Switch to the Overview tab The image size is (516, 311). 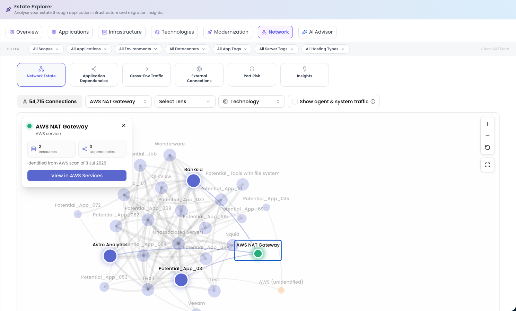(x=24, y=32)
